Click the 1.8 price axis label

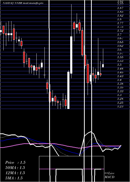click(119, 19)
